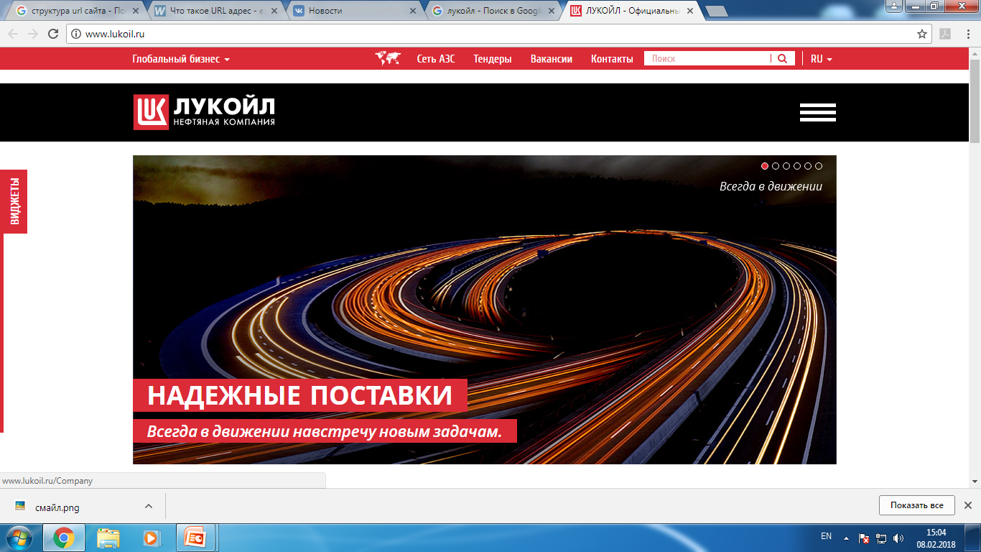
Task: Click the Показать все downloads button
Action: (x=916, y=505)
